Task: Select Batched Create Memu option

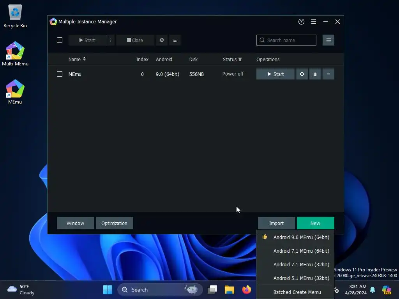Action: coord(295,292)
